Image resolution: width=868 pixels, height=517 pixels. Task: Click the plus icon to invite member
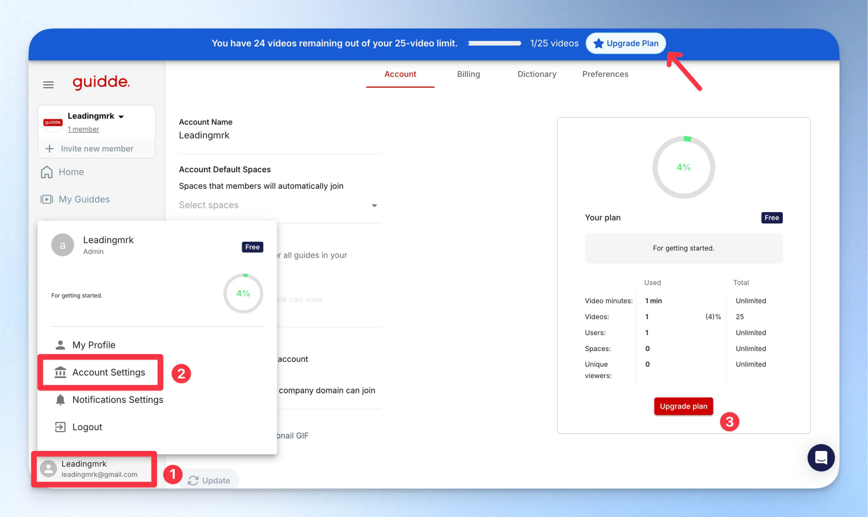(50, 148)
